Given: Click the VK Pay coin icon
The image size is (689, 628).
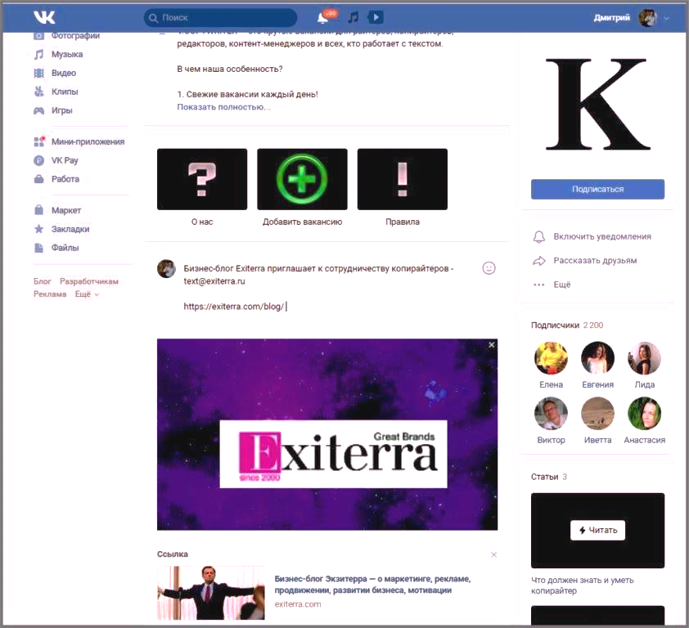Looking at the screenshot, I should pyautogui.click(x=39, y=161).
